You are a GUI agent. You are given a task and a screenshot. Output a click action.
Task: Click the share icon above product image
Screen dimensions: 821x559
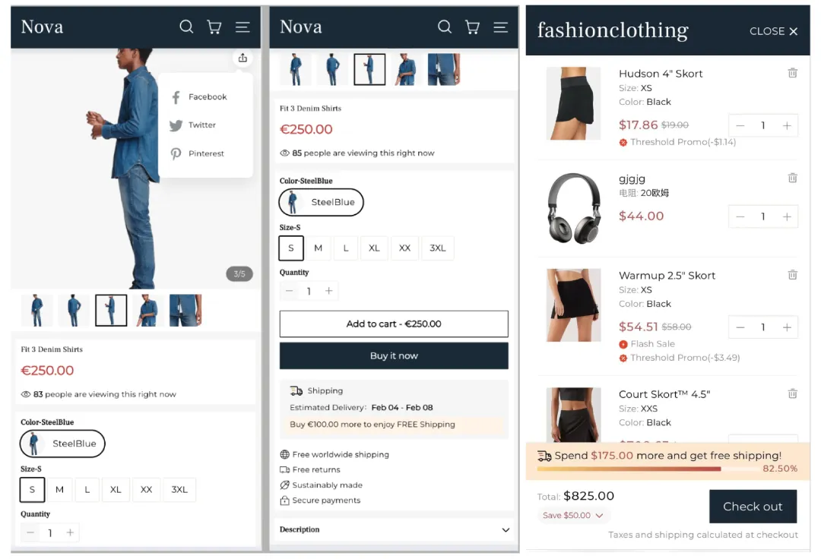click(242, 58)
